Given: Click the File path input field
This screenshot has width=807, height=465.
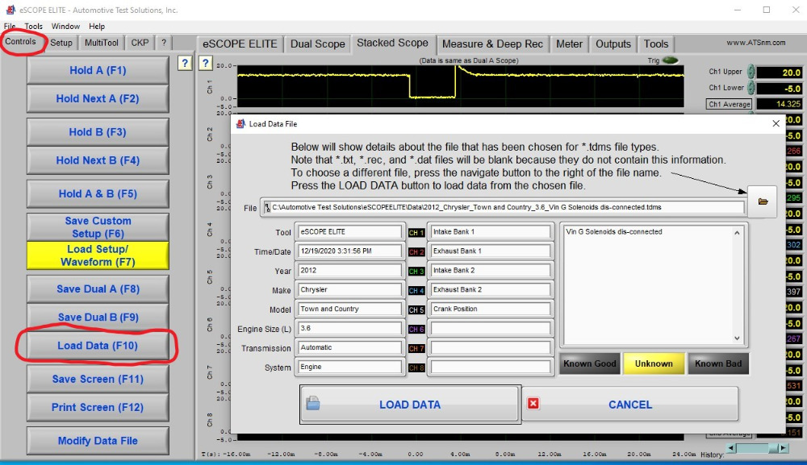Looking at the screenshot, I should [503, 207].
